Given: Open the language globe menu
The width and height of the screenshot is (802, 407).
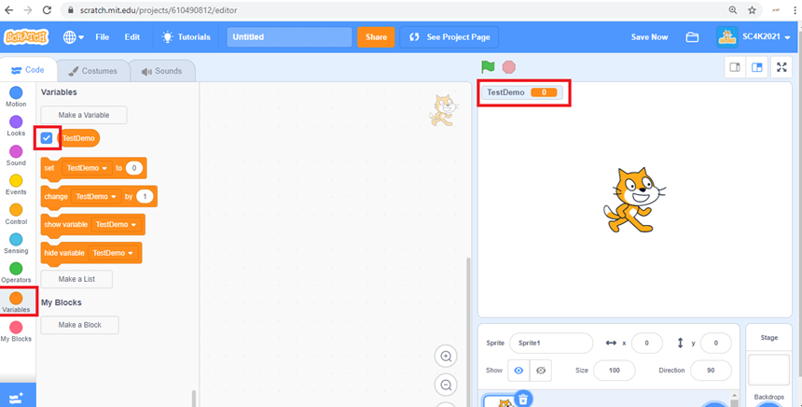Looking at the screenshot, I should [x=73, y=36].
